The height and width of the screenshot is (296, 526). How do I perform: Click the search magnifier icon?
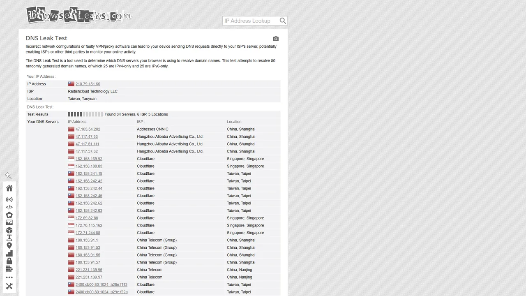click(283, 21)
